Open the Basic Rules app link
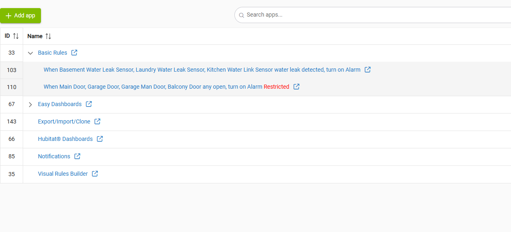 [x=52, y=53]
